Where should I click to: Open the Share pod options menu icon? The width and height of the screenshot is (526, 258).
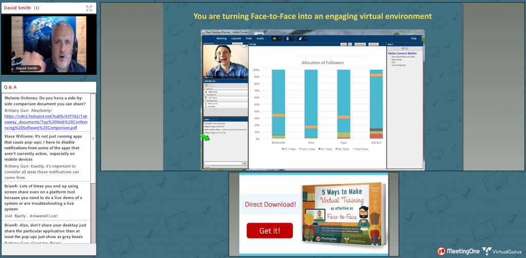point(383,44)
